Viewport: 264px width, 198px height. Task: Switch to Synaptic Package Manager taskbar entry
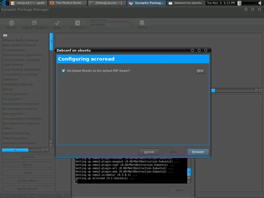coord(147,3)
